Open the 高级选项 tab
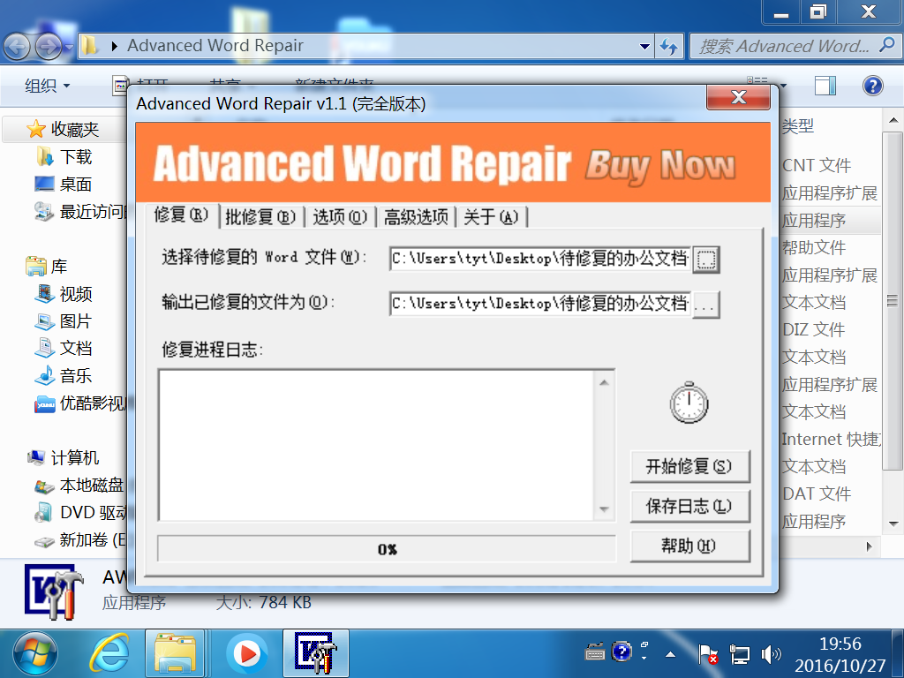 (x=416, y=217)
